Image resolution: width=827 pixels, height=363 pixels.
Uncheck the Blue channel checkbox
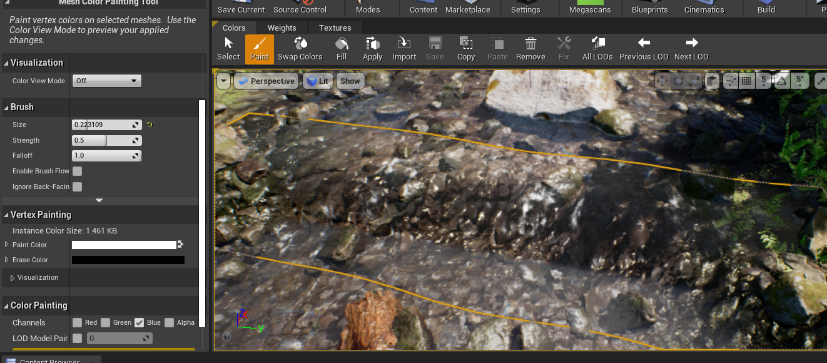[139, 322]
